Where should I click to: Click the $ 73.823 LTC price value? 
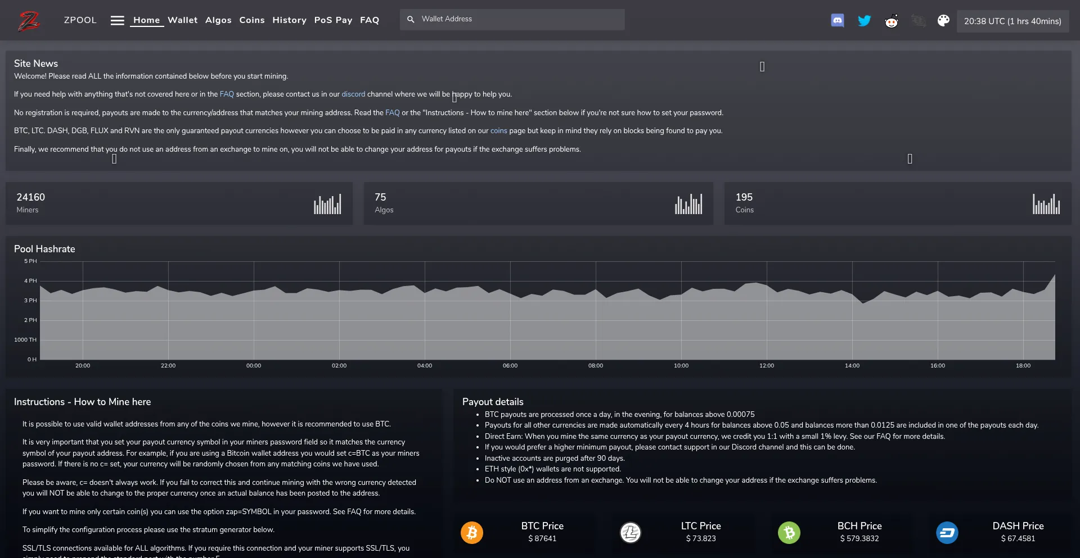pyautogui.click(x=701, y=538)
